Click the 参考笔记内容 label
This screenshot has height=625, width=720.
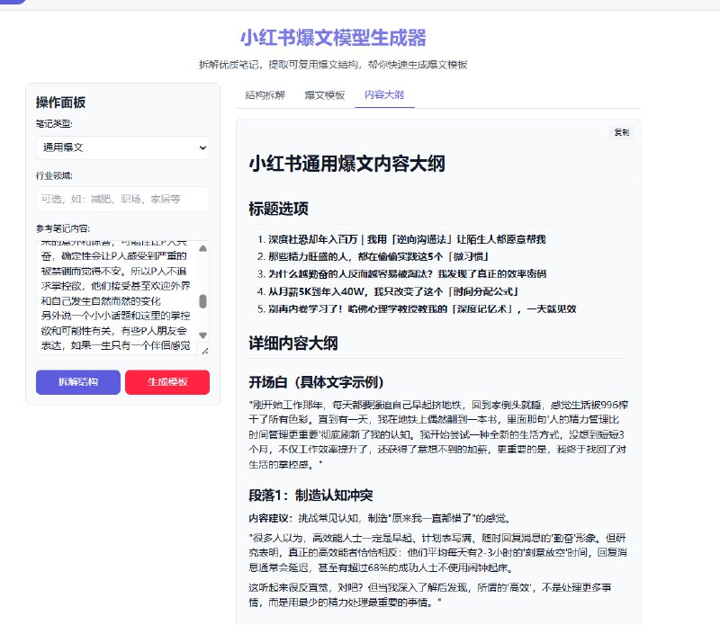click(63, 228)
